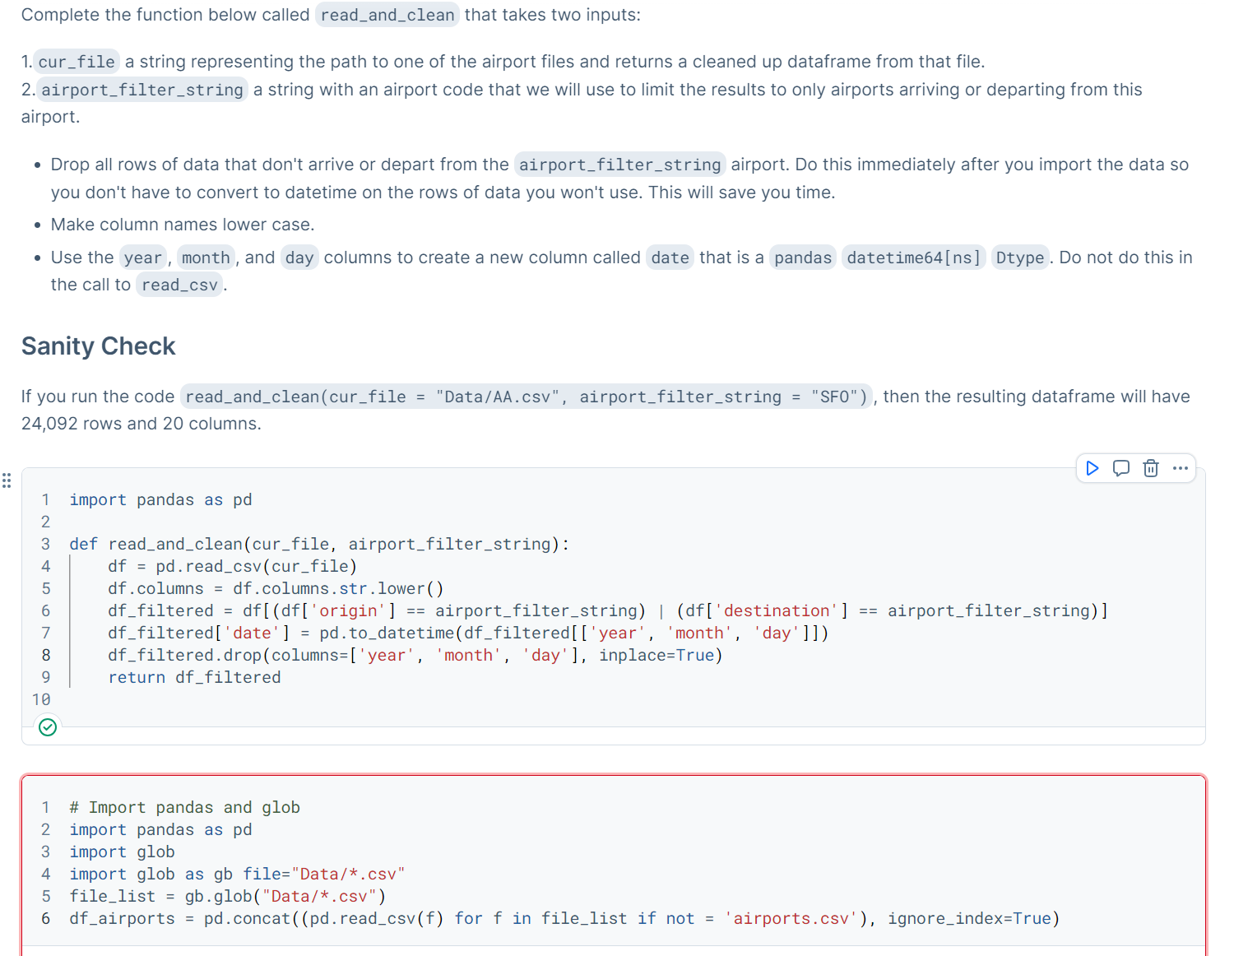This screenshot has height=956, width=1234.
Task: Click line number 8 in the gutter
Action: (45, 655)
